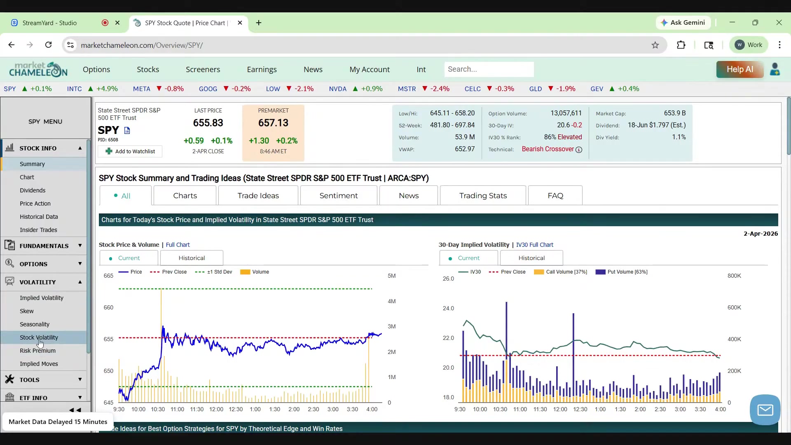
Task: Open the News top menu
Action: 313,69
